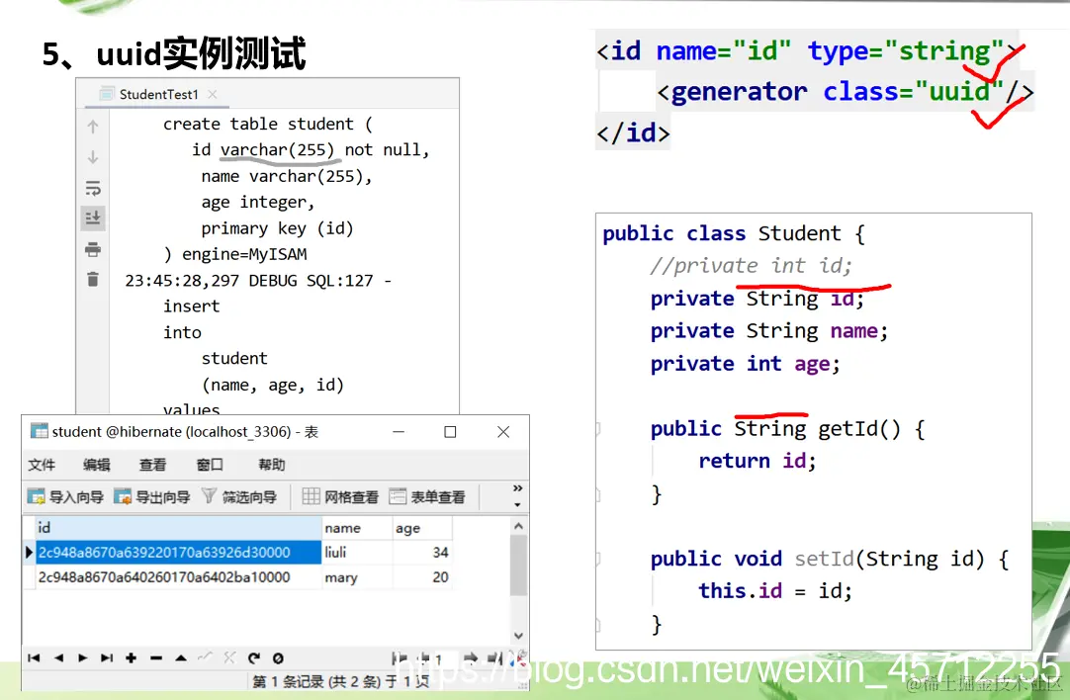Image resolution: width=1070 pixels, height=700 pixels.
Task: Click the refresh icon in record navigator
Action: pyautogui.click(x=254, y=657)
